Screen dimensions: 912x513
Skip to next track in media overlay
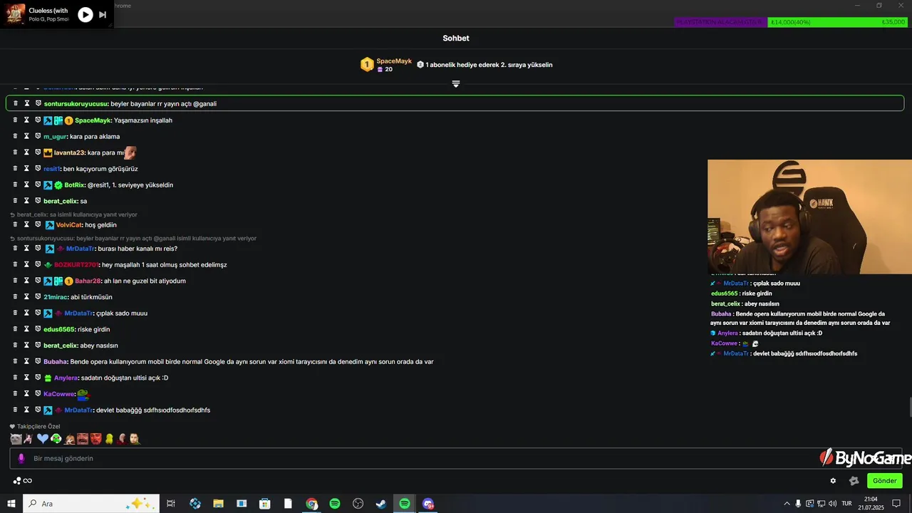[x=103, y=14]
